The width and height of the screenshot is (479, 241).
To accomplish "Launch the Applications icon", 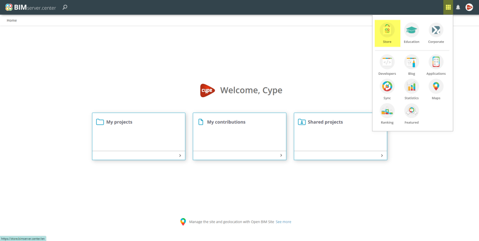I will pos(435,62).
